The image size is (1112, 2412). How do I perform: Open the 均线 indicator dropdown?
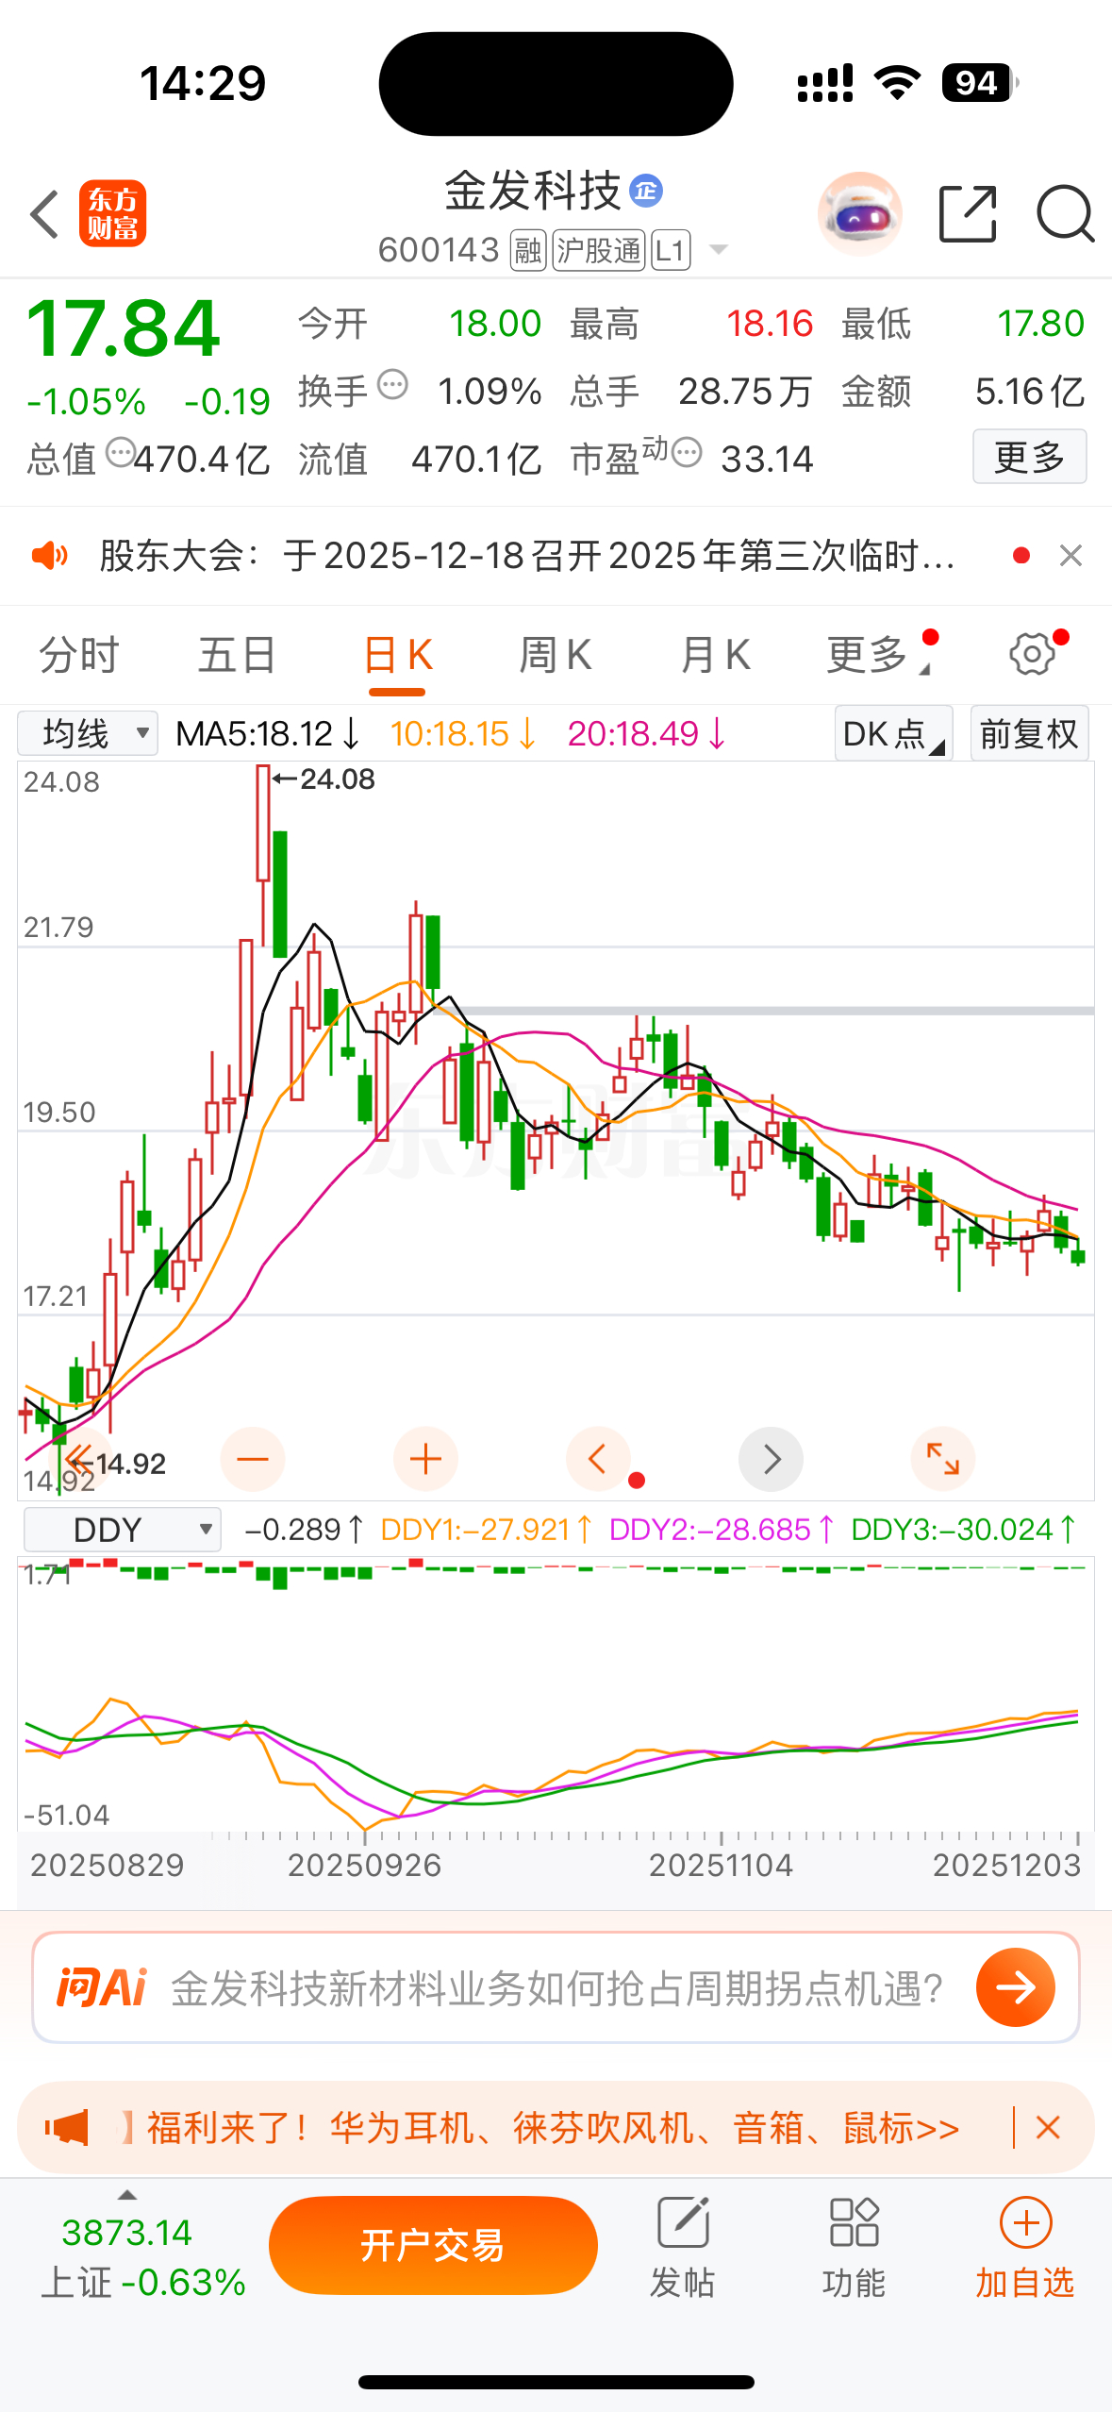89,734
